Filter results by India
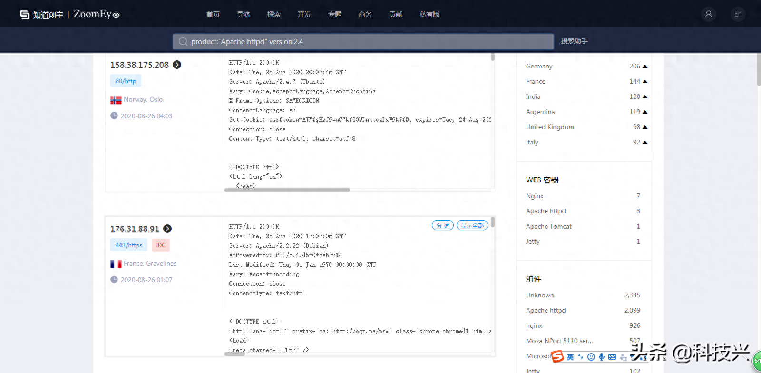Screen dimensions: 761x373 pos(533,97)
